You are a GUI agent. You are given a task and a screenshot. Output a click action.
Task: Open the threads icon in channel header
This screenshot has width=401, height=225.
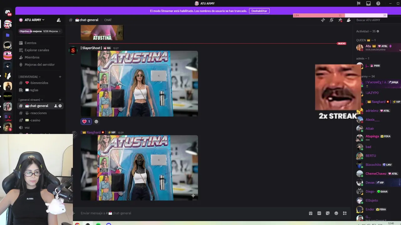[323, 20]
